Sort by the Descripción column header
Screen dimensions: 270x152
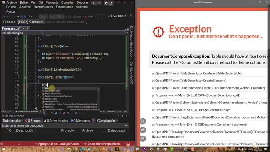[x=26, y=130]
